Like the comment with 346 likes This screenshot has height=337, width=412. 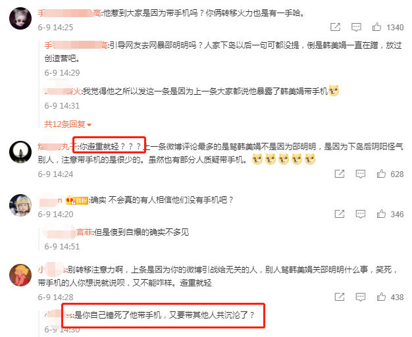(381, 214)
